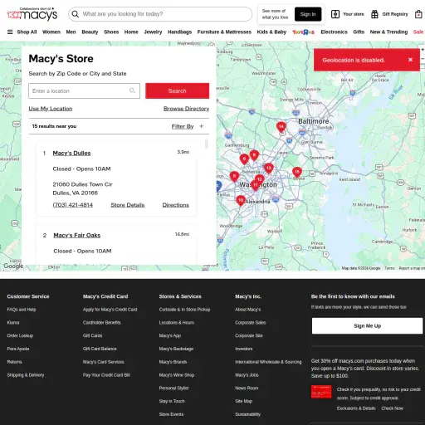
Task: Get Directions to Macy's Dulles
Action: pos(176,205)
